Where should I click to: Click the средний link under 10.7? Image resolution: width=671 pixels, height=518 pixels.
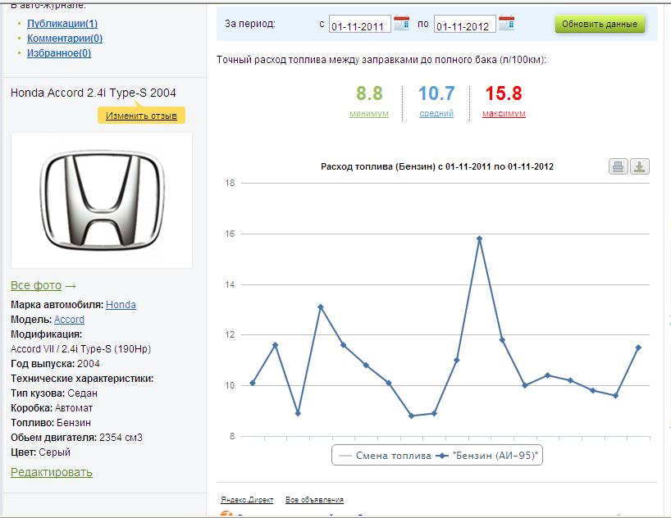pyautogui.click(x=436, y=113)
